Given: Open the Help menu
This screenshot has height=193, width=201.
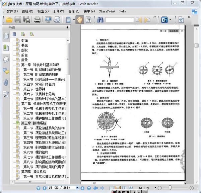Looking at the screenshot, I should coord(123,11).
